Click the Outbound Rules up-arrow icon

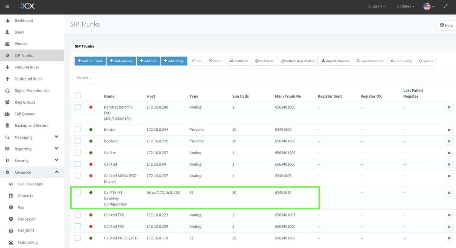pos(7,79)
